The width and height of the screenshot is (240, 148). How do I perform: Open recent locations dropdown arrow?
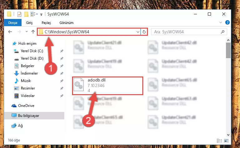pos(27,31)
